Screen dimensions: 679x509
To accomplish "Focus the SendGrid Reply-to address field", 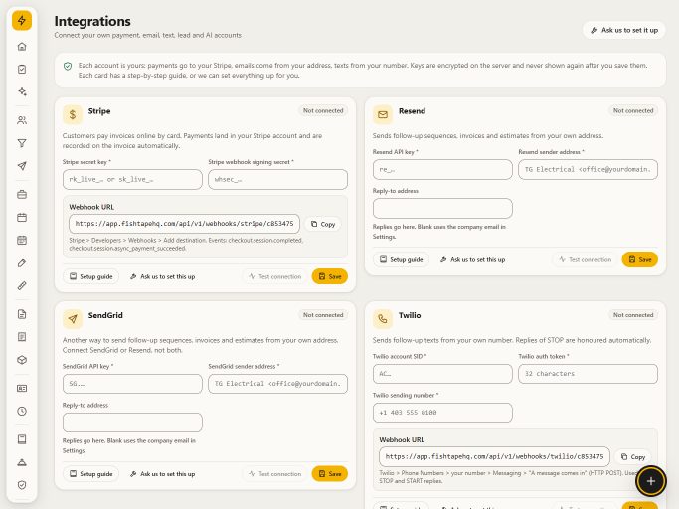I will tap(132, 423).
